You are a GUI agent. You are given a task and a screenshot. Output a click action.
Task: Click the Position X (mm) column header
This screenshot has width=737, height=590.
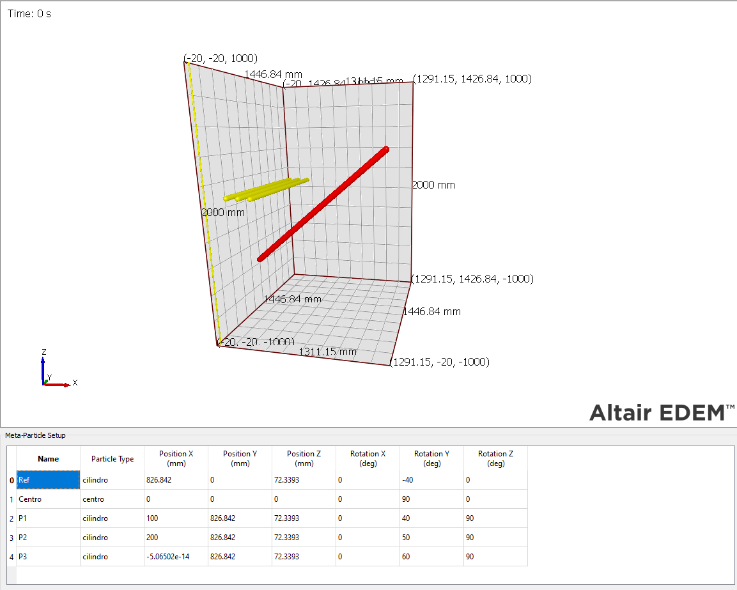(x=176, y=459)
